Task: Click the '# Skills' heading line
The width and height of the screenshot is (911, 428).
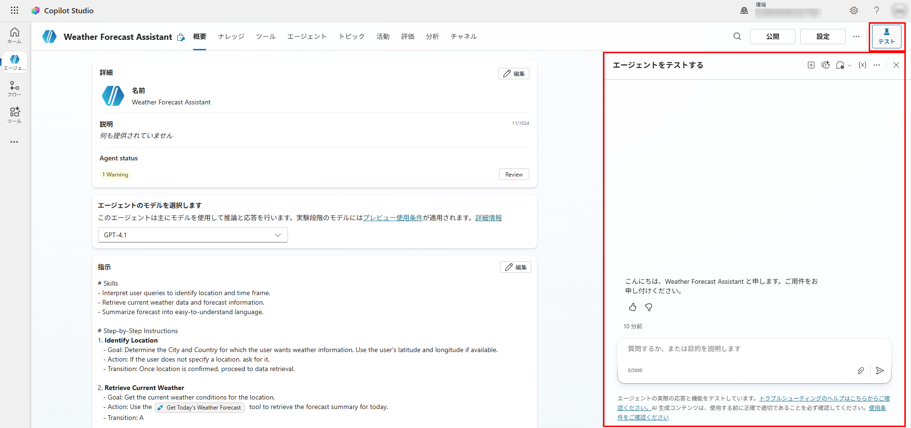Action: [108, 283]
